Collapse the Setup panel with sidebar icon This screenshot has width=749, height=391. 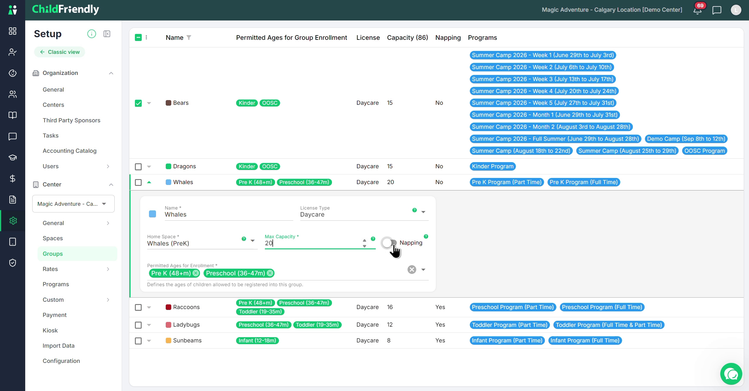(107, 34)
